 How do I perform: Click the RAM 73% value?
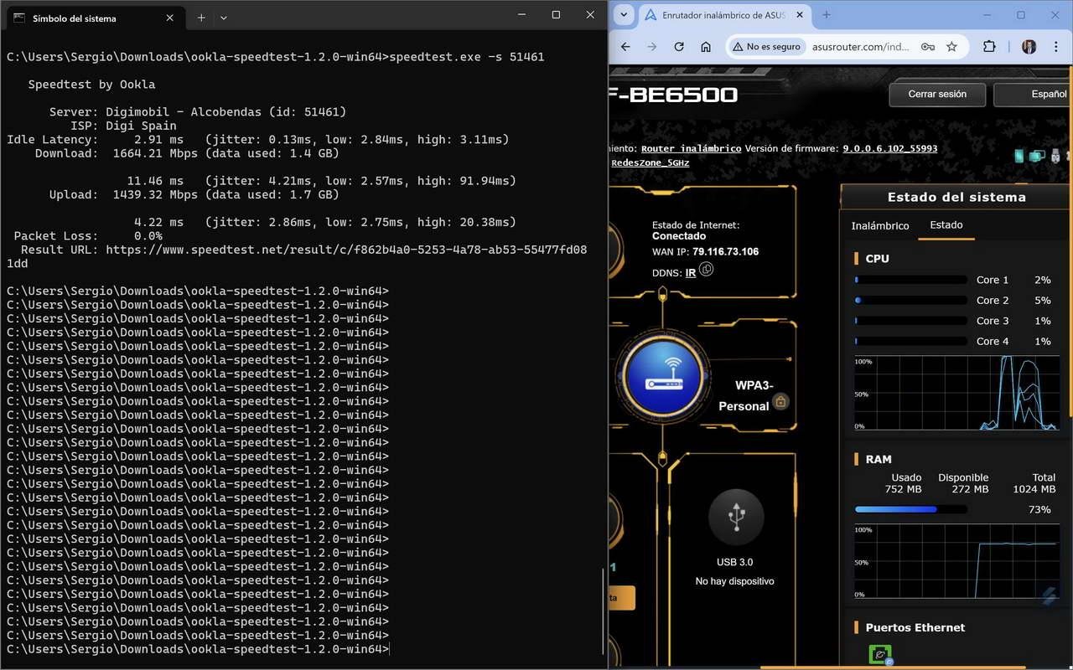[1039, 509]
